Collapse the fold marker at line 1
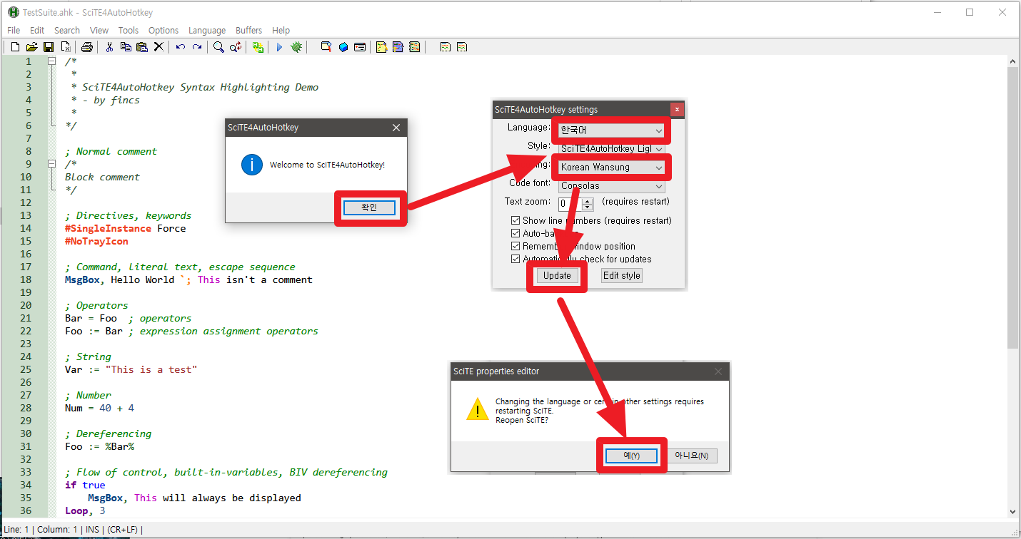Screen dimensions: 1021x539 [x=51, y=61]
